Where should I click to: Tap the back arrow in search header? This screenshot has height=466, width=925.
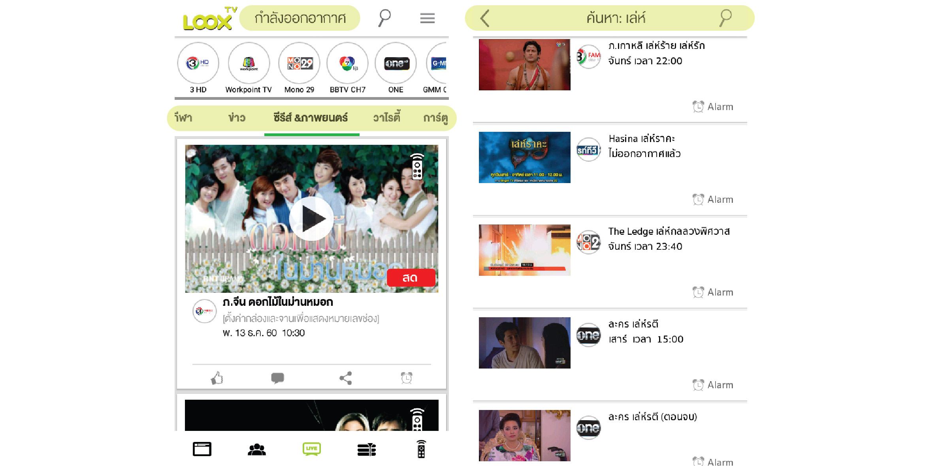point(485,18)
